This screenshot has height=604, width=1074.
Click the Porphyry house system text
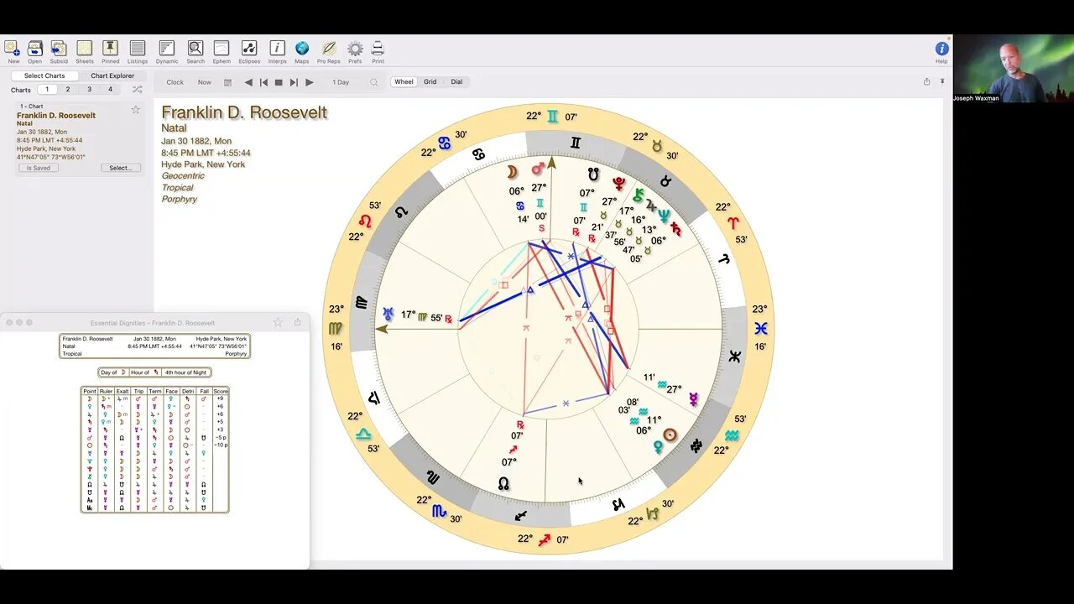click(180, 200)
